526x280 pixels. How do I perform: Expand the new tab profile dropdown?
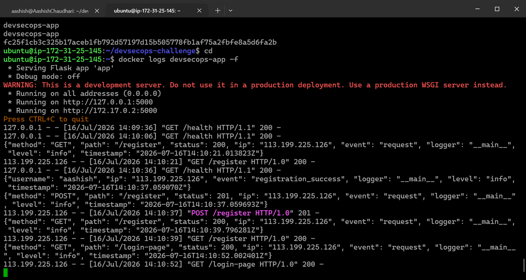pos(231,10)
